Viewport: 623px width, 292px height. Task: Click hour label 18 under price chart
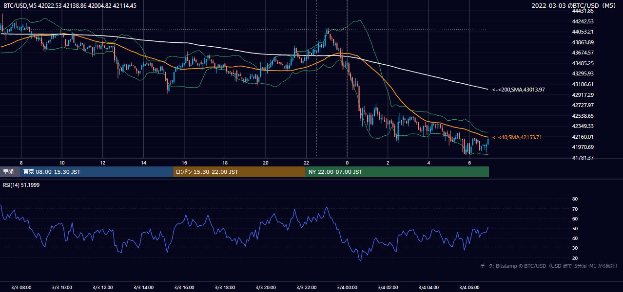pyautogui.click(x=225, y=163)
